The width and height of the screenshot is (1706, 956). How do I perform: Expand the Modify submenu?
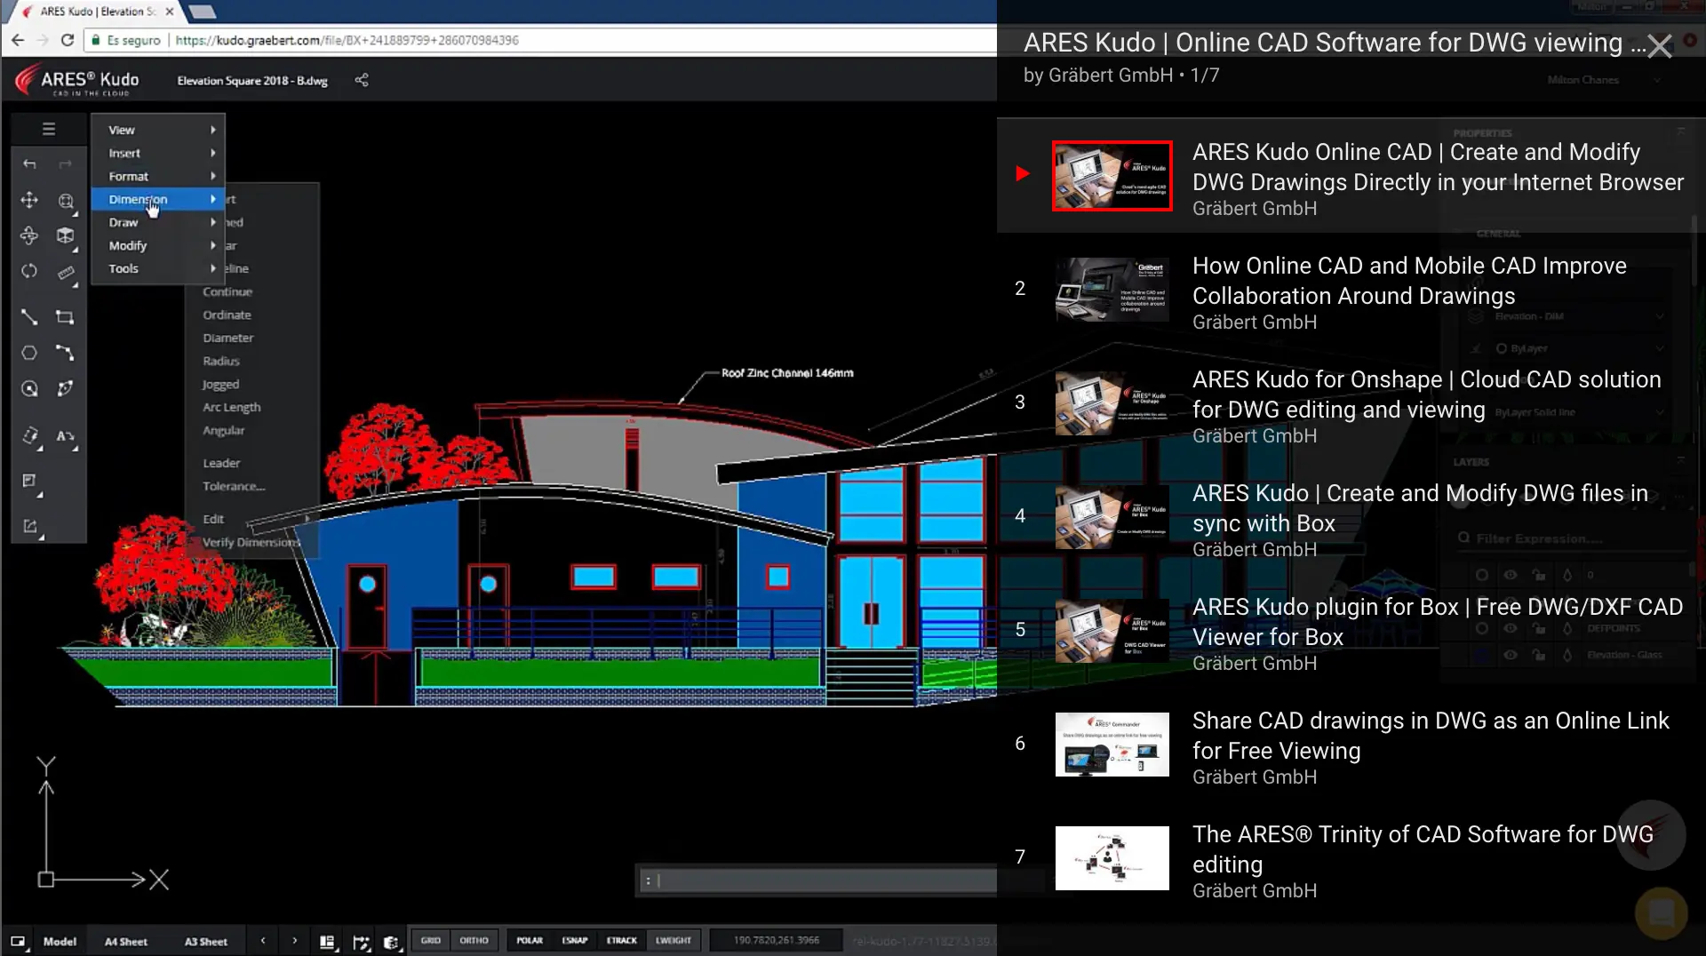158,245
